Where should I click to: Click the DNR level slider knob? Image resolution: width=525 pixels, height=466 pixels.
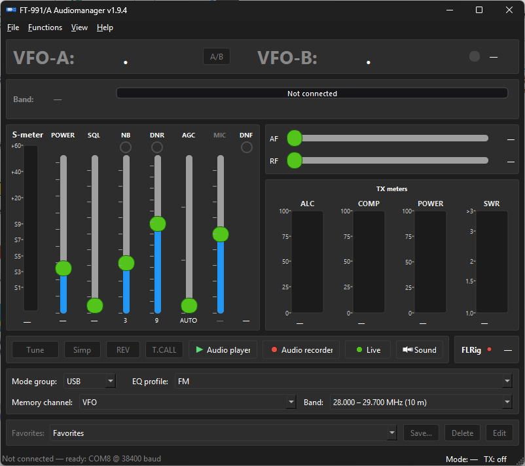pos(158,224)
